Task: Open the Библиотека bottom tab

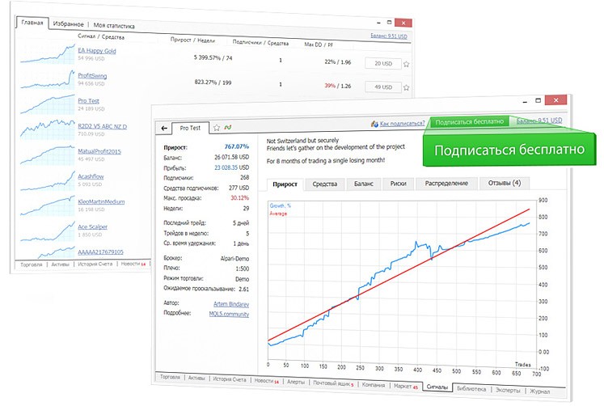Action: coord(471,389)
